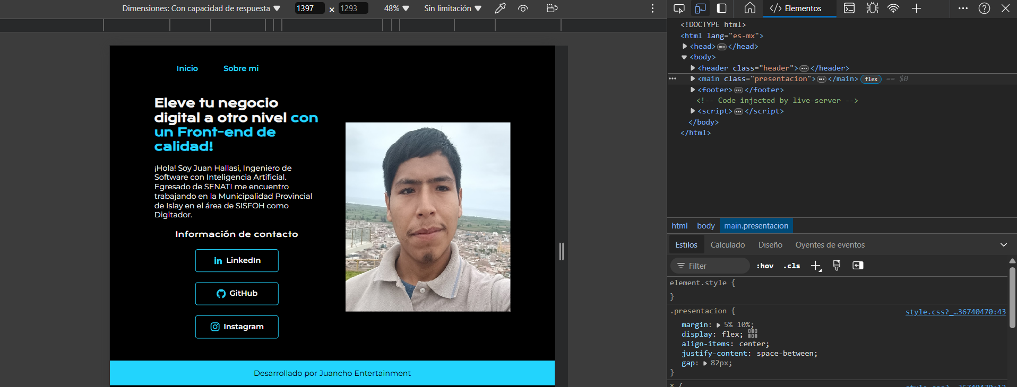This screenshot has height=387, width=1017.
Task: Toggle the DevTools sidebar dock icon
Action: coord(722,8)
